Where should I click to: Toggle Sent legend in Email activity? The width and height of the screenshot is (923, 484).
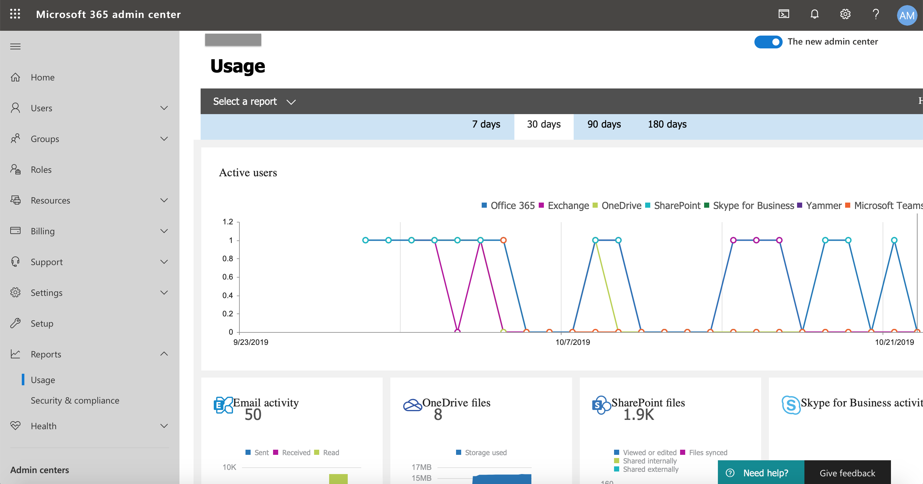[x=257, y=453]
